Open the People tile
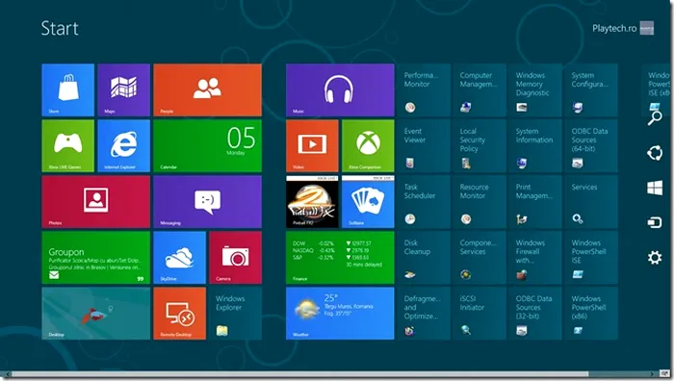 tap(207, 89)
